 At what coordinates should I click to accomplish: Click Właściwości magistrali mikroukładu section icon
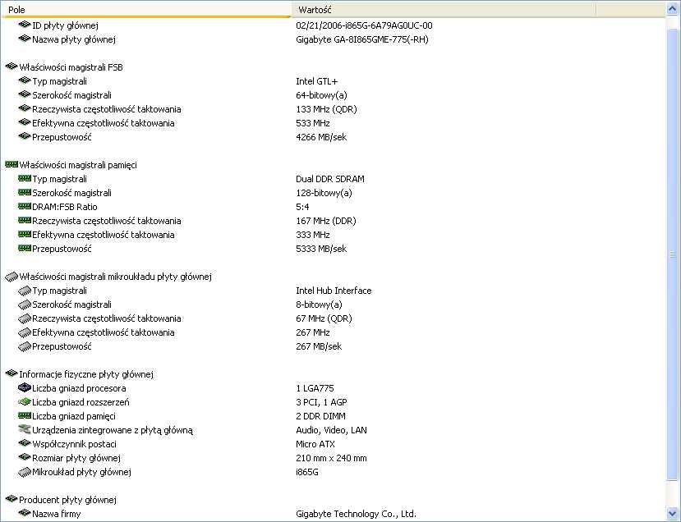pos(12,277)
